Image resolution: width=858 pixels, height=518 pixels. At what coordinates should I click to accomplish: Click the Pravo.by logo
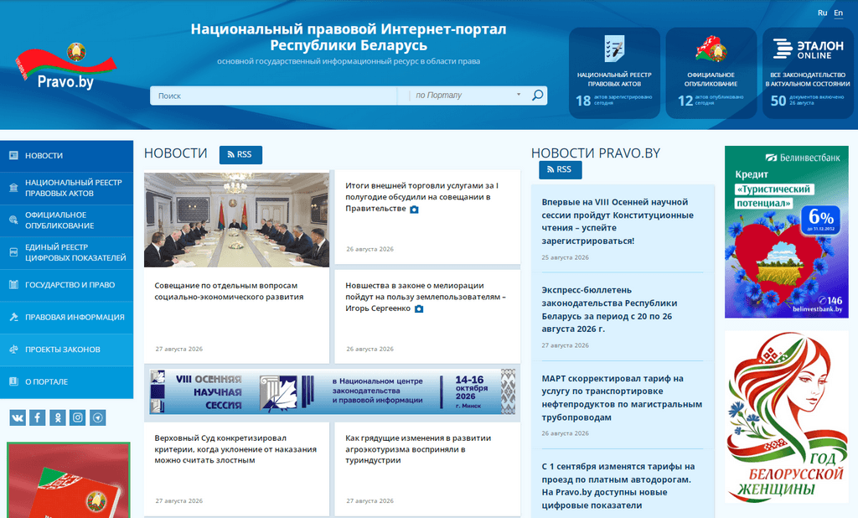(x=65, y=66)
